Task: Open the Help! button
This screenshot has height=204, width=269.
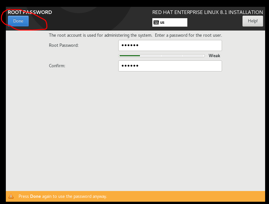Action: [x=252, y=21]
